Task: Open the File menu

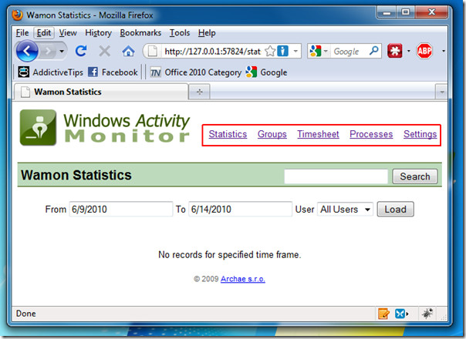Action: pos(22,32)
